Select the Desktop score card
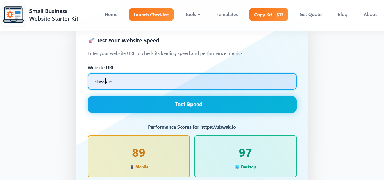Viewport: 384px width, 180px height. [x=245, y=156]
